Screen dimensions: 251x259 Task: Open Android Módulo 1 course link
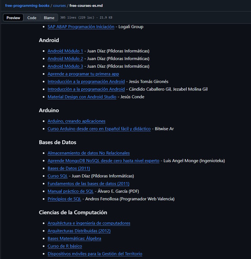pyautogui.click(x=65, y=51)
